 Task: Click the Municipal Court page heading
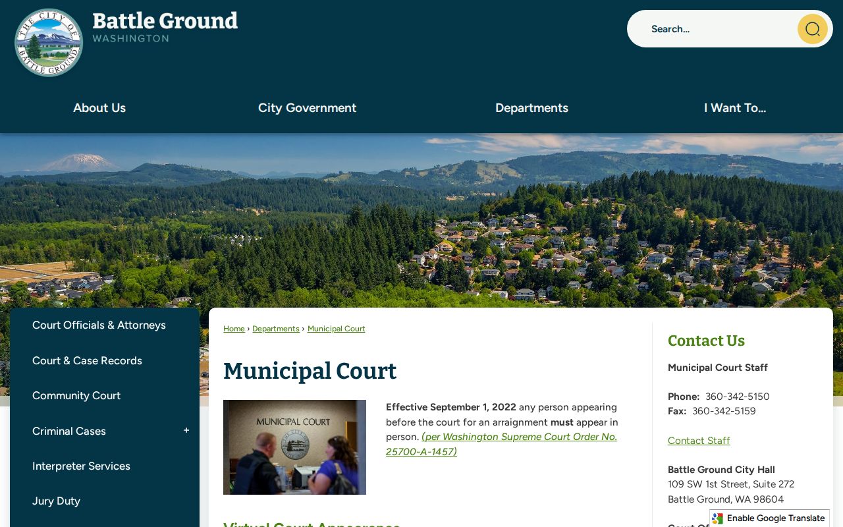pyautogui.click(x=310, y=371)
